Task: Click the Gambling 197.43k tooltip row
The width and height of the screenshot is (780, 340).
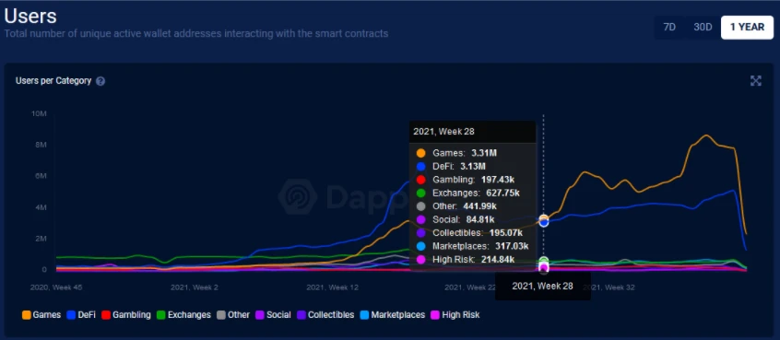Action: [472, 180]
